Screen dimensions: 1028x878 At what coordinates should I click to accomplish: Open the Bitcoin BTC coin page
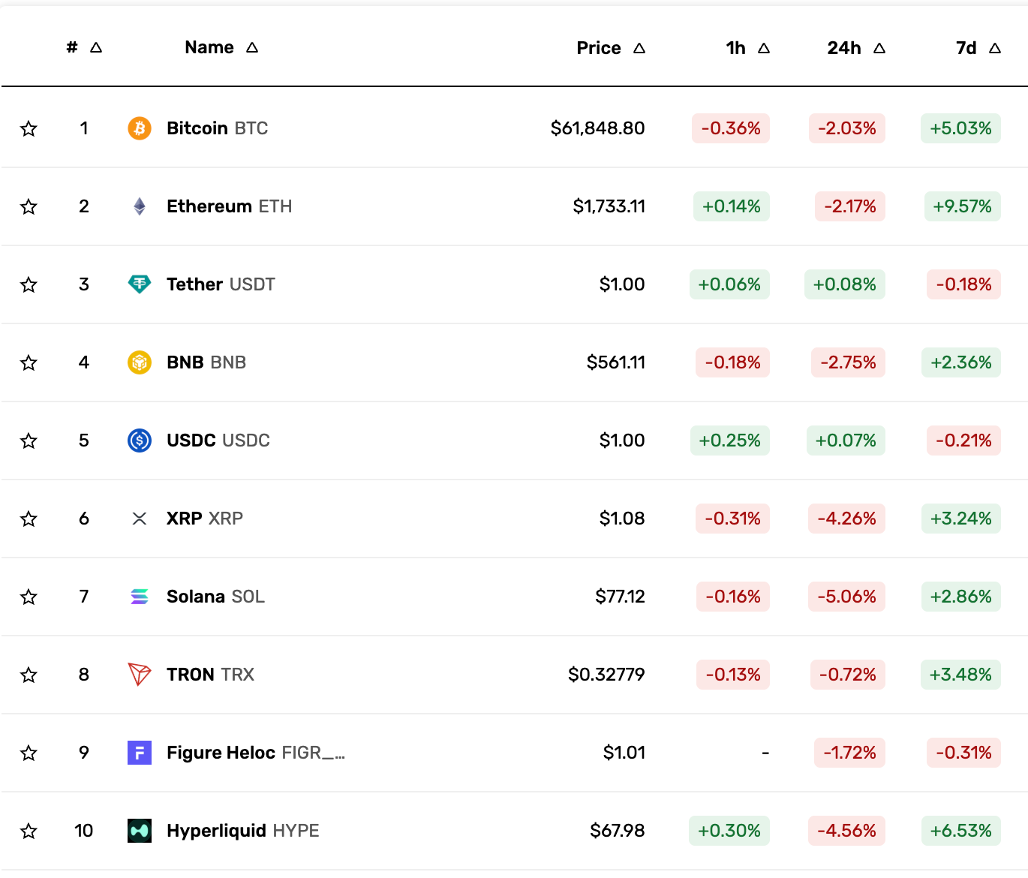pos(218,128)
